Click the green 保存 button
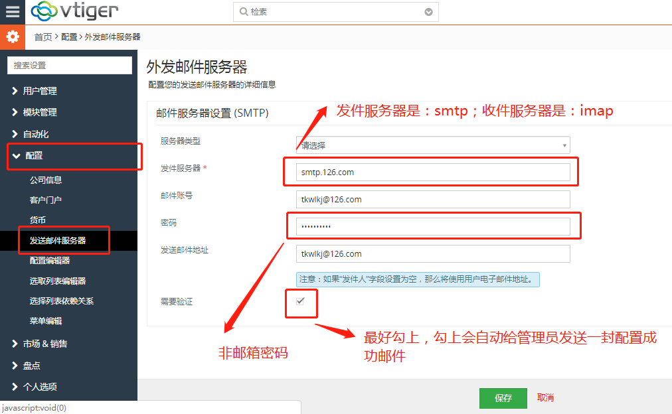This screenshot has height=414, width=672. pyautogui.click(x=503, y=398)
